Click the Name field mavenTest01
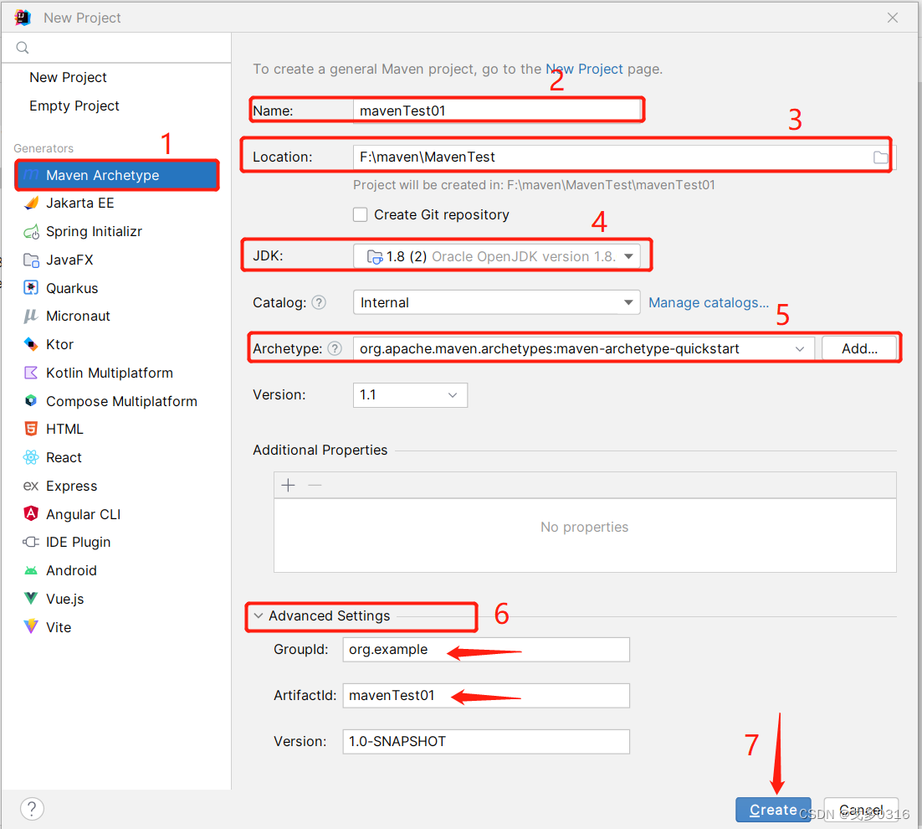Viewport: 922px width, 829px height. pos(497,111)
